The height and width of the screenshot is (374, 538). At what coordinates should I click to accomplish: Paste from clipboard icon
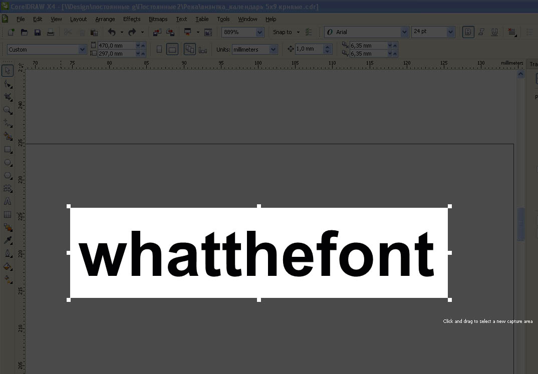pos(94,32)
